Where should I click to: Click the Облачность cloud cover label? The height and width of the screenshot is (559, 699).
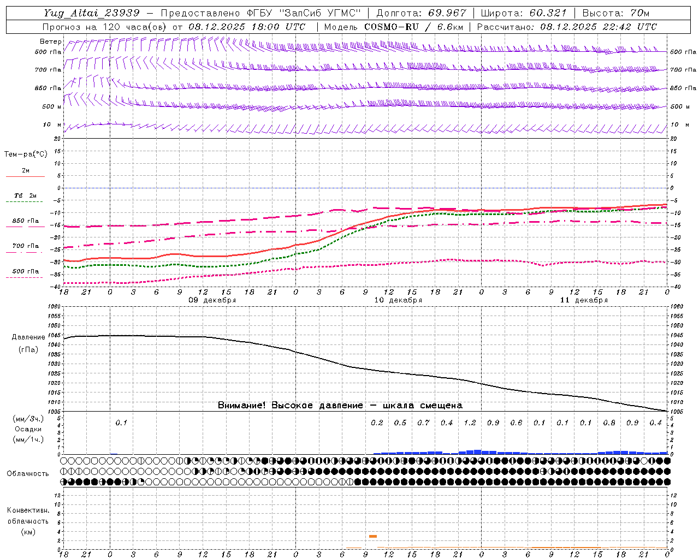(28, 473)
